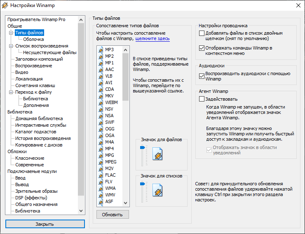Viewport: 305px width, 234px height.
Task: Select Оболочка in the settings tree
Action: point(33,39)
